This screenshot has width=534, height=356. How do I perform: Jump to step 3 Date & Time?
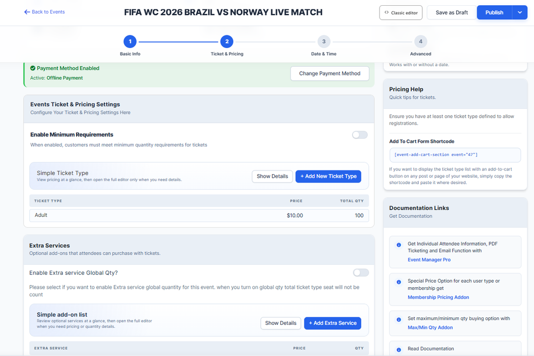tap(324, 42)
